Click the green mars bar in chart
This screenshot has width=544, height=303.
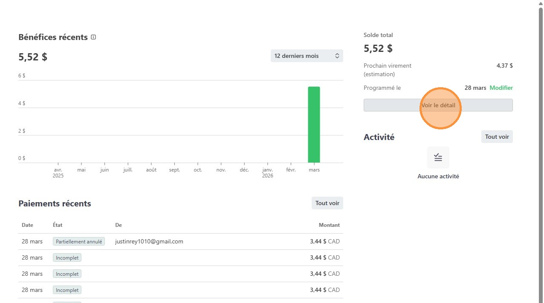[314, 124]
